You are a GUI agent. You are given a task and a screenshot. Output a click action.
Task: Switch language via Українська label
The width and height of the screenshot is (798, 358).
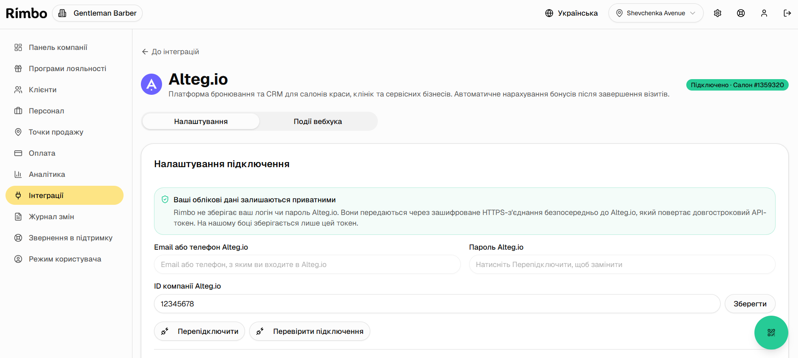(578, 13)
